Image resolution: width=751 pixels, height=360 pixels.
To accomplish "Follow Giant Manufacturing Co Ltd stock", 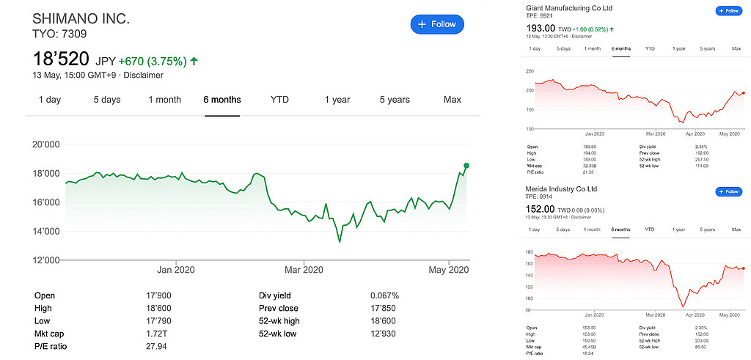I will click(728, 11).
